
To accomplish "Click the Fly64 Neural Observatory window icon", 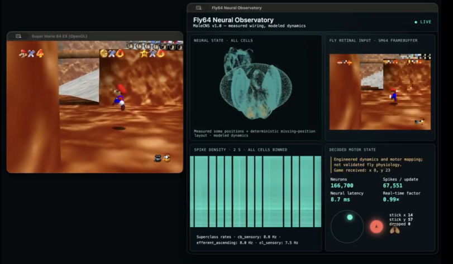I will click(198, 8).
